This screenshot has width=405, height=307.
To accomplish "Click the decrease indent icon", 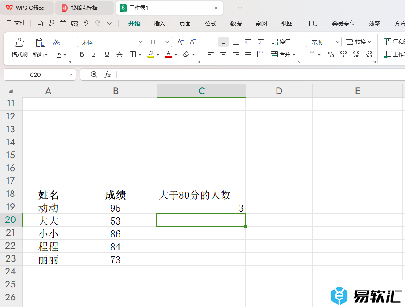I will coord(248,42).
